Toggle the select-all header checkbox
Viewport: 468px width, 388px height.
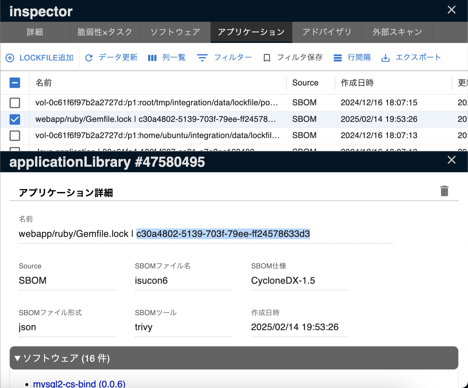click(x=15, y=83)
